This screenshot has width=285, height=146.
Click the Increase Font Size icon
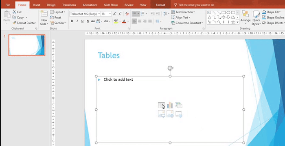(114, 14)
